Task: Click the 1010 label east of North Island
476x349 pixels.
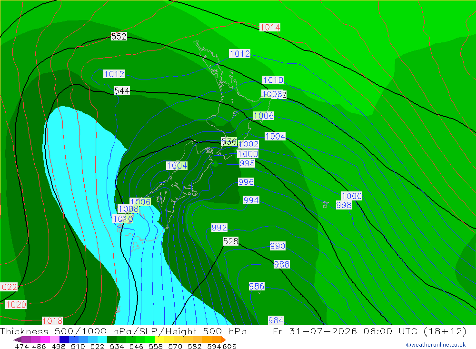Action: click(x=273, y=80)
